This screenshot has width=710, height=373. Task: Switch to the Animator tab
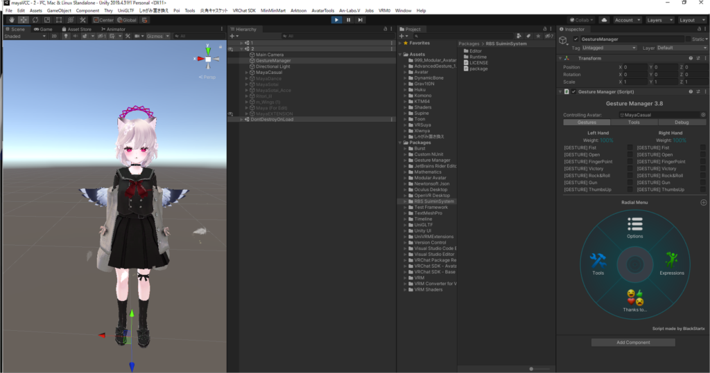tap(113, 29)
